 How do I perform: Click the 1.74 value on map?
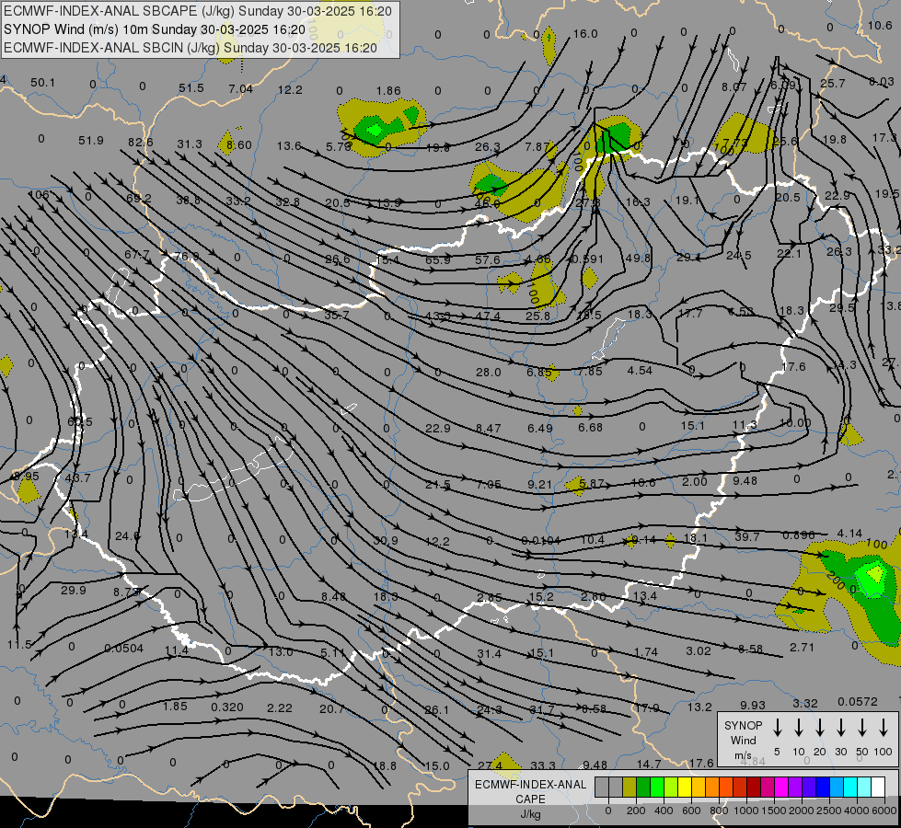(x=646, y=651)
